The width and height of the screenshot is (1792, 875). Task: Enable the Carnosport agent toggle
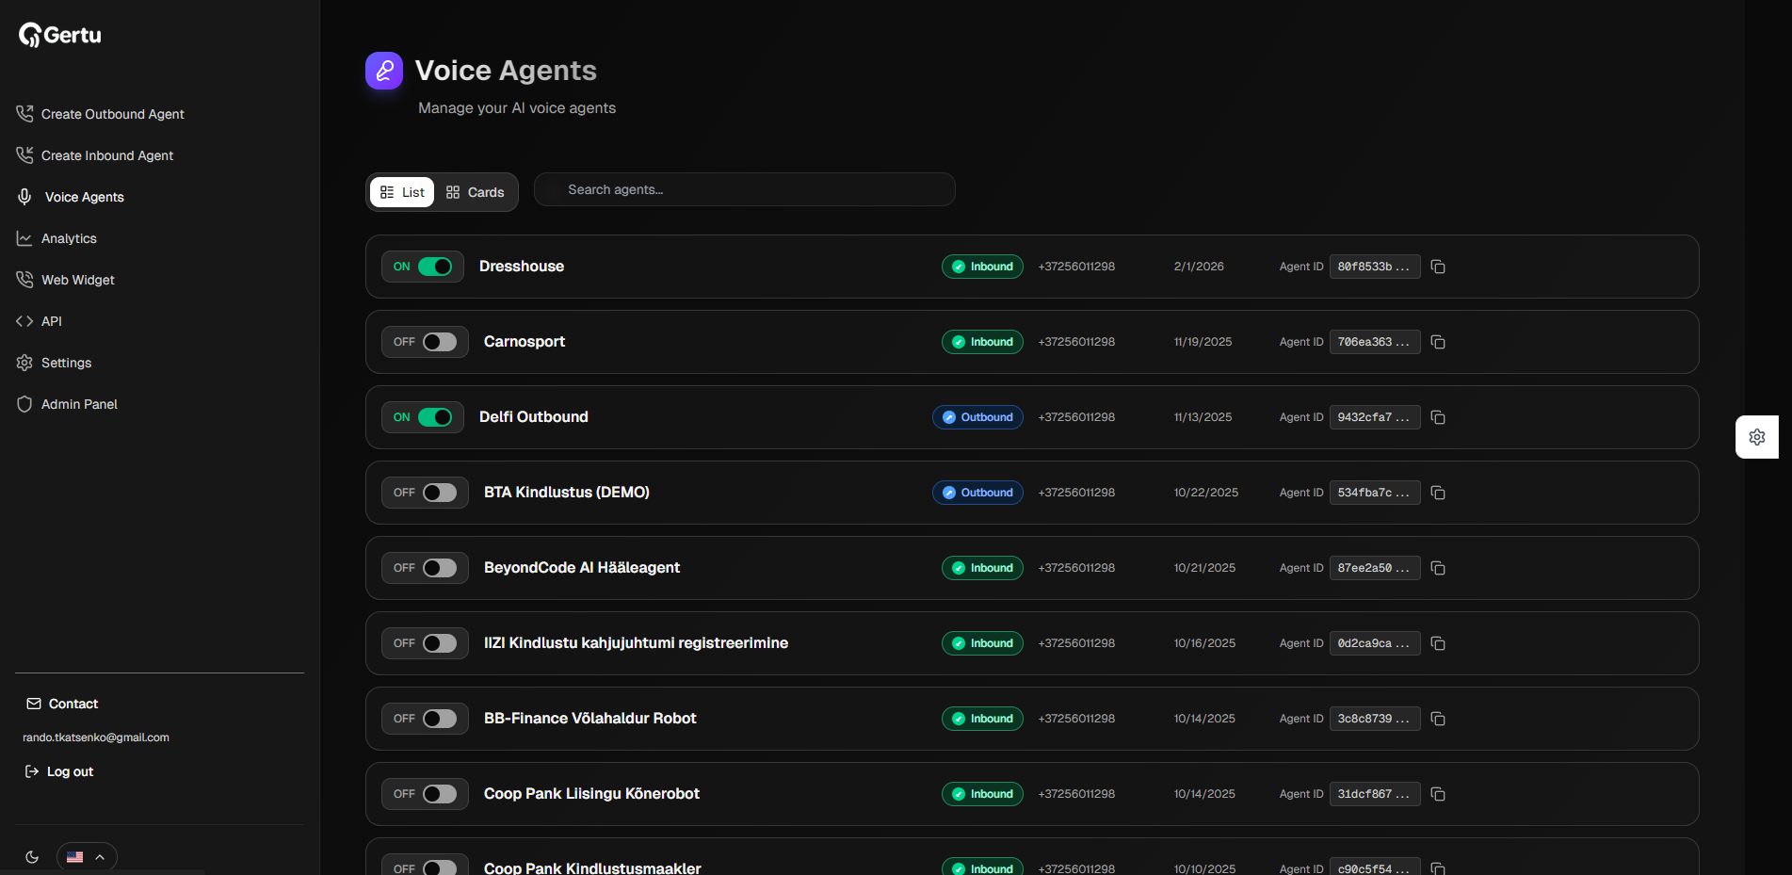click(x=439, y=342)
